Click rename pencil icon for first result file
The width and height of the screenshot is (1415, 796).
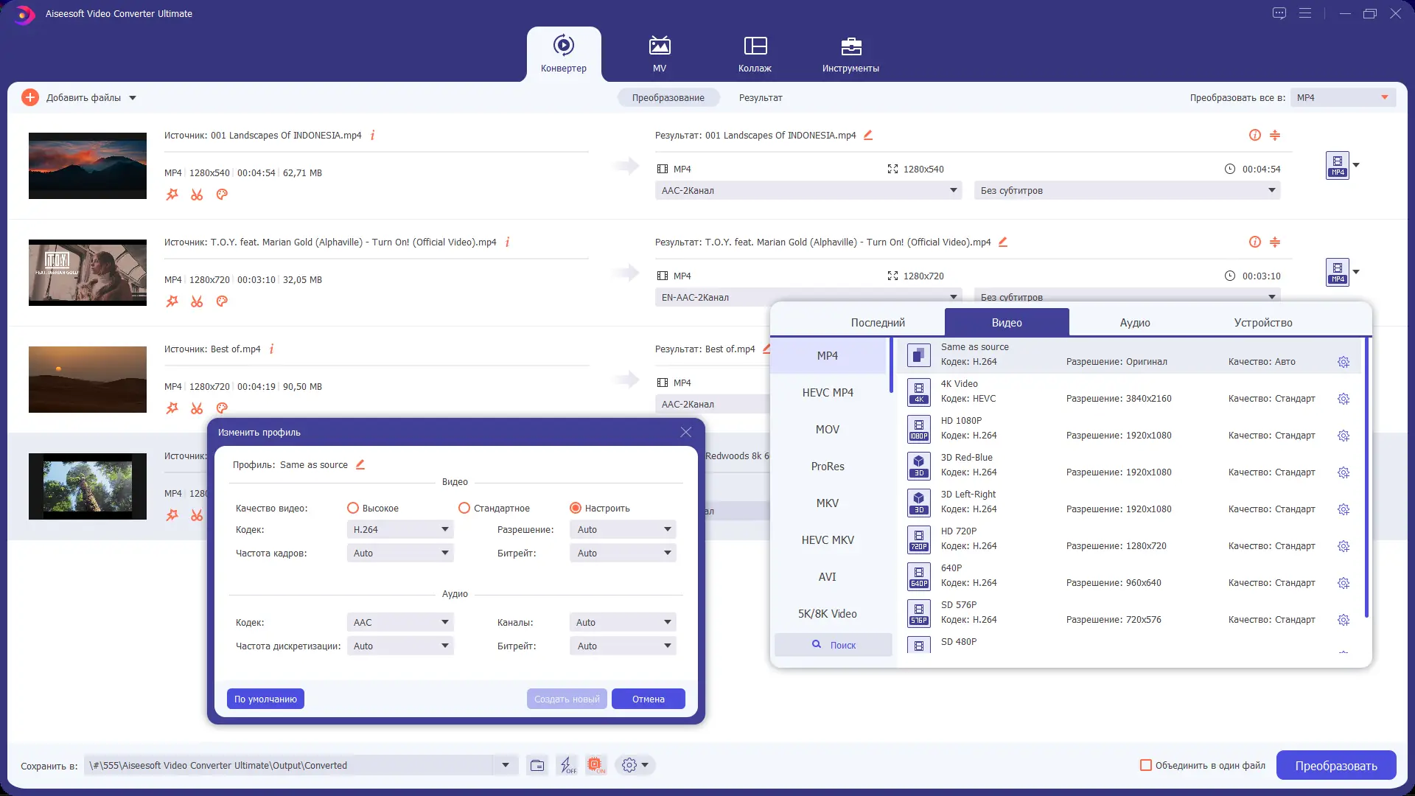(x=868, y=136)
